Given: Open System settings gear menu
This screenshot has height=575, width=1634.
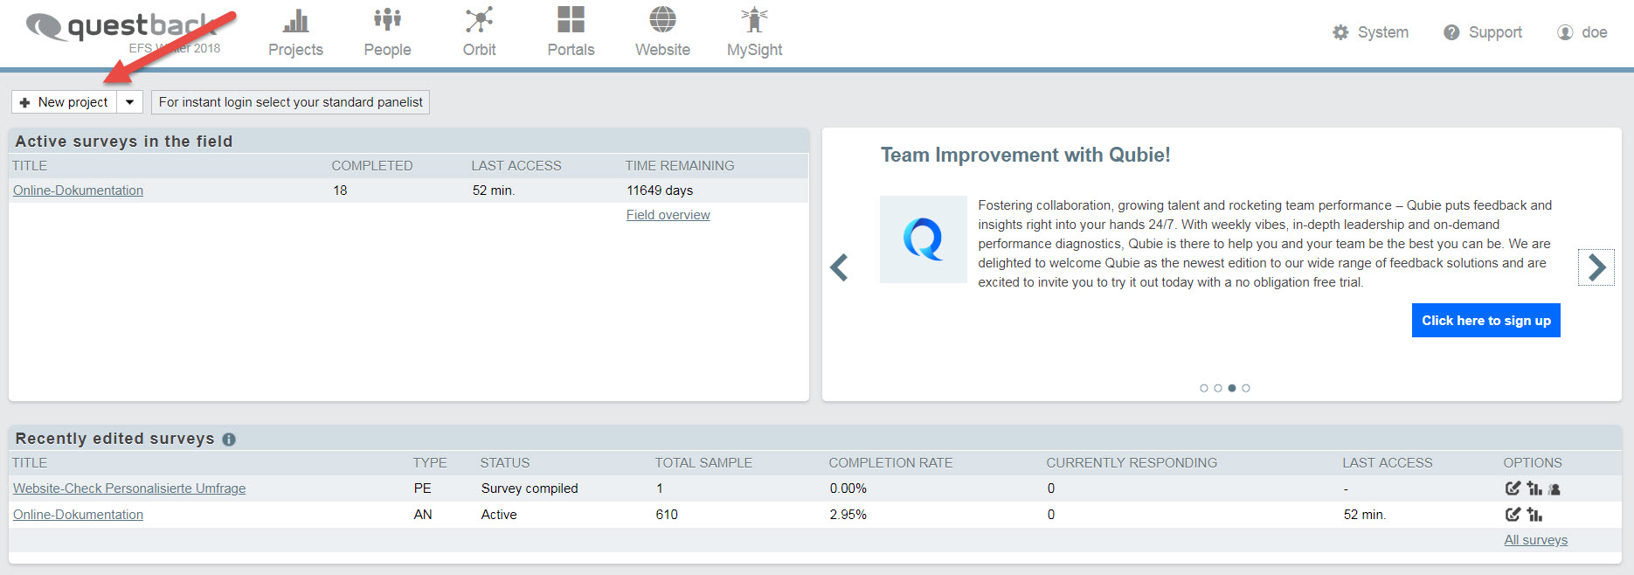Looking at the screenshot, I should tap(1370, 32).
